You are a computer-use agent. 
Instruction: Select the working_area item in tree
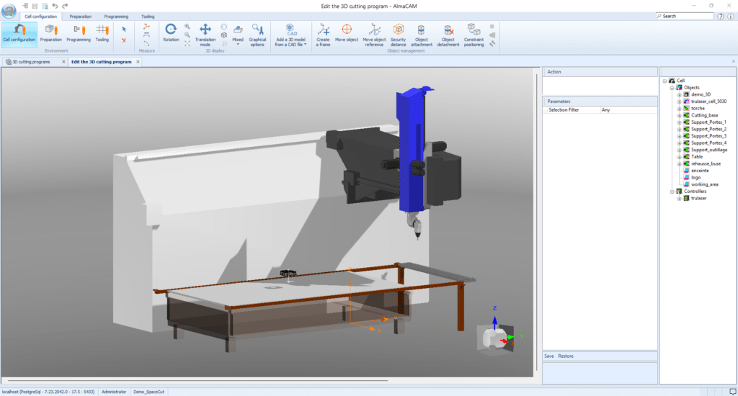click(704, 184)
